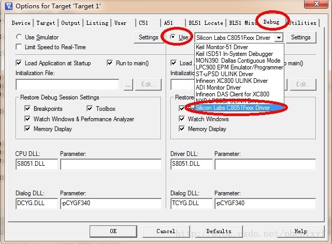
Task: Select the User tab
Action: (123, 23)
